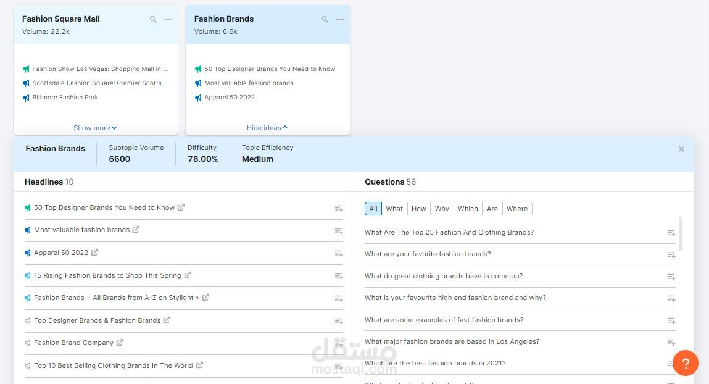Filter questions by Why
Screen dimensions: 709x384
tap(442, 209)
